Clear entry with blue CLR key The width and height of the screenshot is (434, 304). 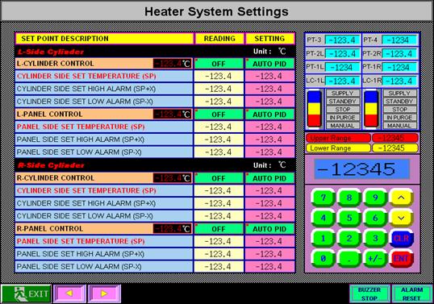401,238
